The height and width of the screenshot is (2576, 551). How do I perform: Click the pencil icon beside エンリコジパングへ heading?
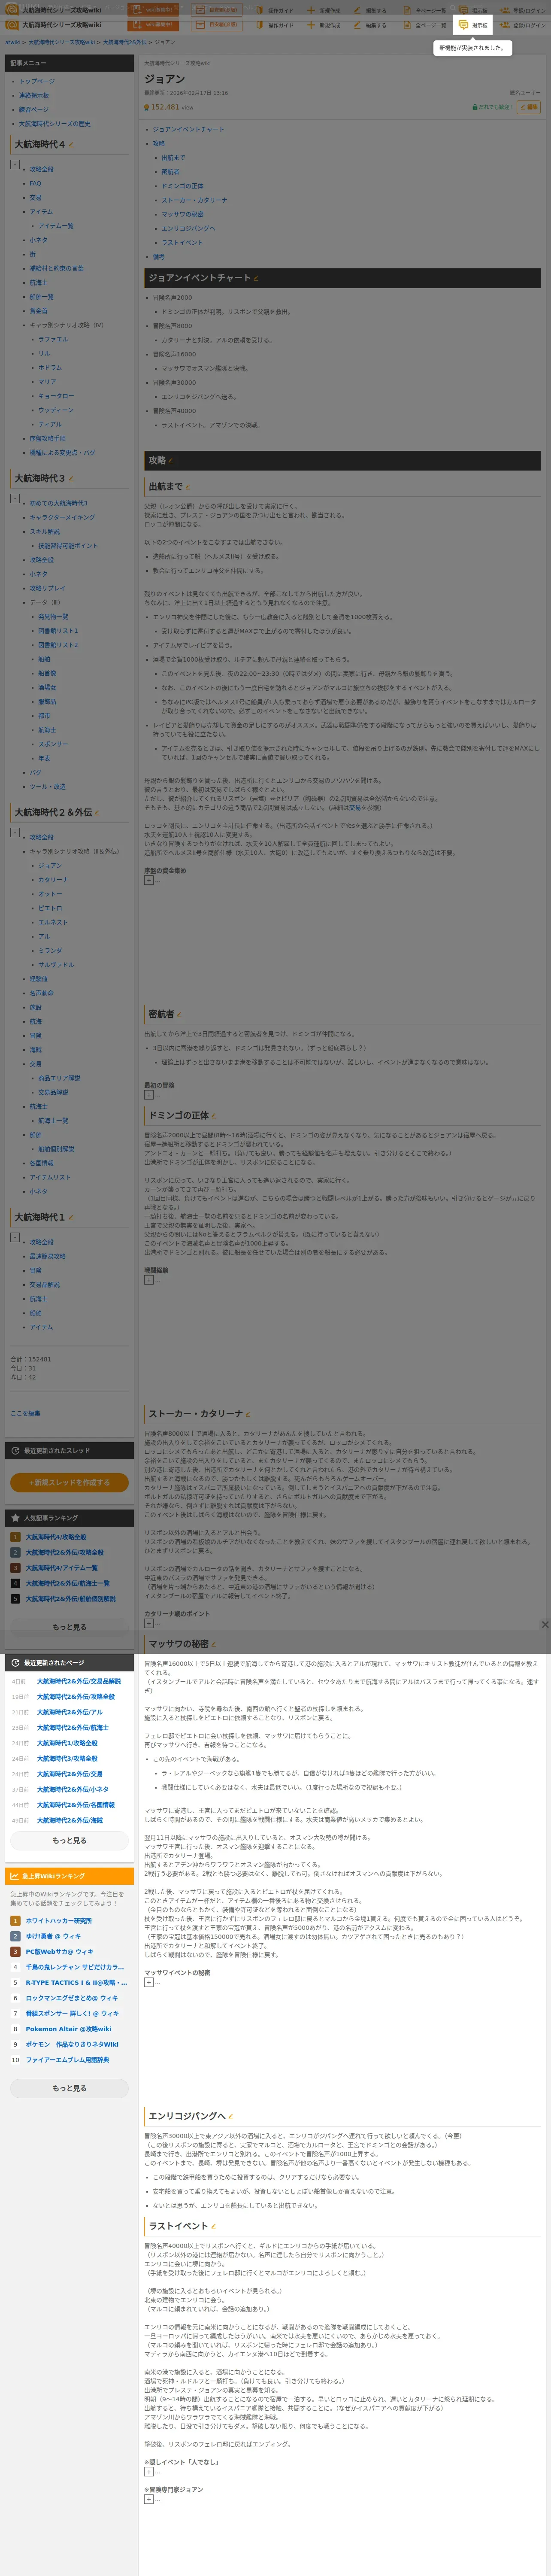pyautogui.click(x=231, y=2117)
